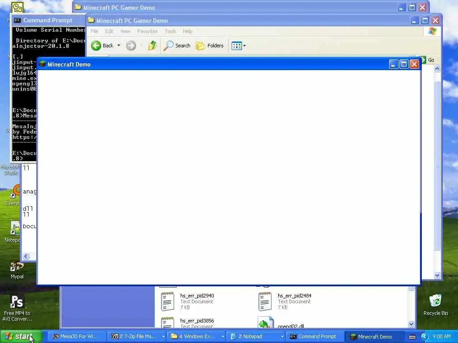Expand Windows Explorer taskbar group arrow
Screen dimensions: 458x343
223,337
